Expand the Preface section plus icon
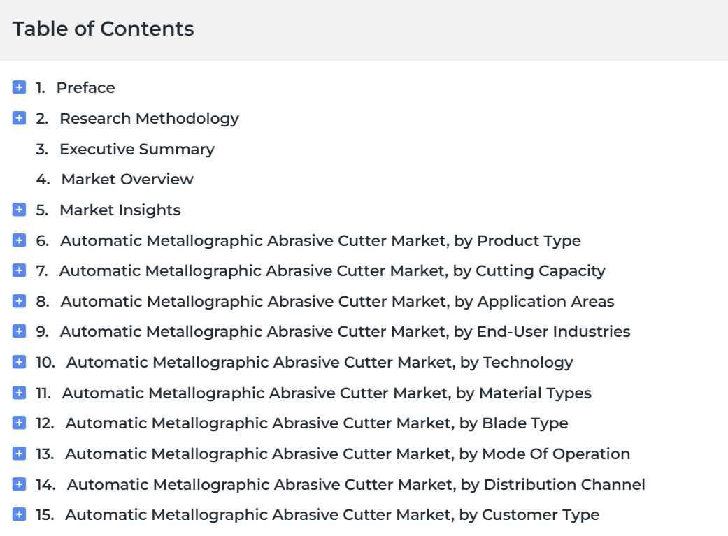728x536 pixels. 19,87
